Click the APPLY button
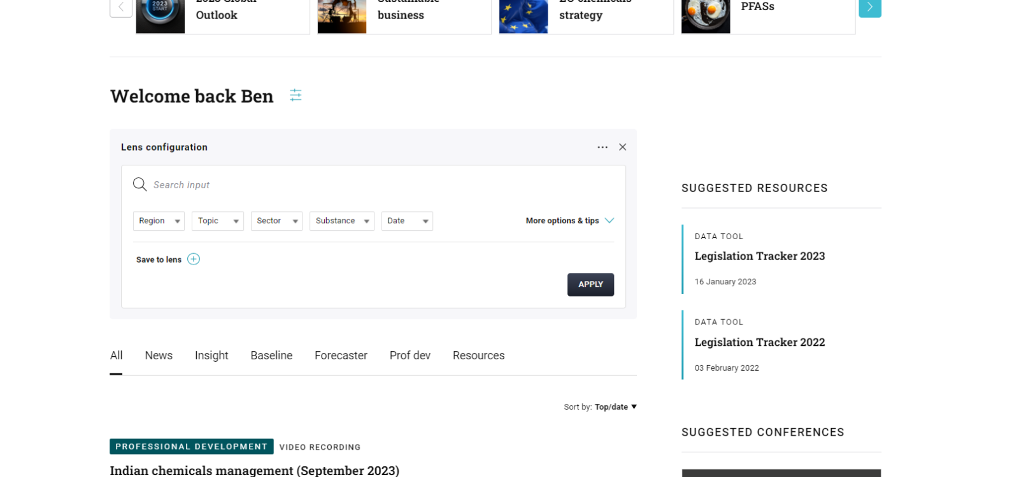The width and height of the screenshot is (1019, 477). click(x=590, y=284)
